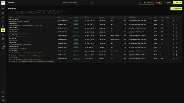The height and width of the screenshot is (103, 184).
Task: Delete the vlan-300-backup network
Action: (x=177, y=47)
